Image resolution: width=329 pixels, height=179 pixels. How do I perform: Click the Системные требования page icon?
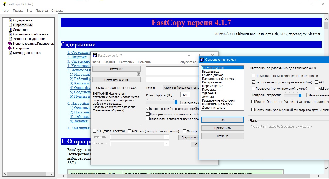10,34
